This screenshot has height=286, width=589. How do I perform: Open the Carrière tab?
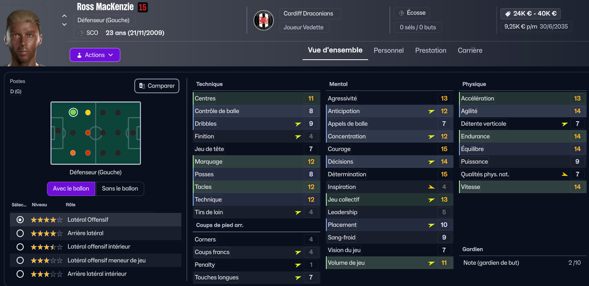470,51
